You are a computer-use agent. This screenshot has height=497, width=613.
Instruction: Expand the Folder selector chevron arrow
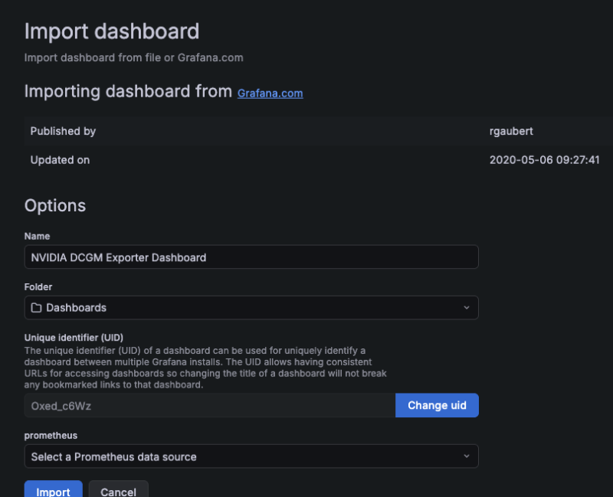pos(467,308)
